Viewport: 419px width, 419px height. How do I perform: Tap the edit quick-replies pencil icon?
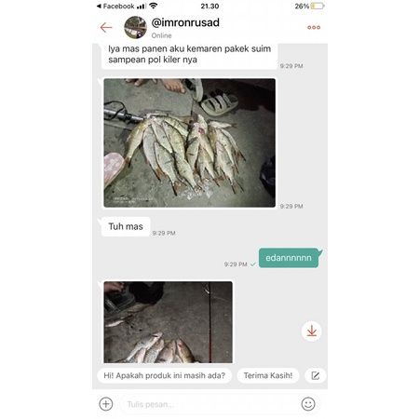click(316, 375)
